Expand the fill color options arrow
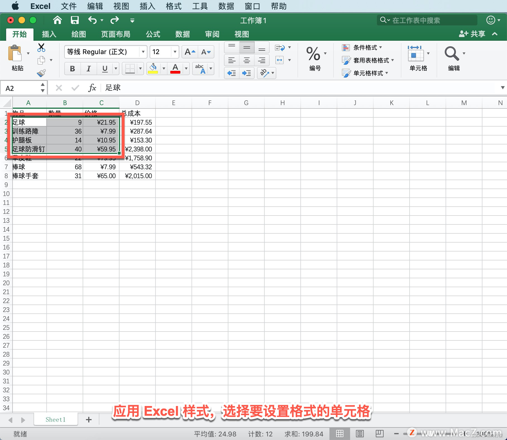Image resolution: width=507 pixels, height=440 pixels. click(x=164, y=69)
